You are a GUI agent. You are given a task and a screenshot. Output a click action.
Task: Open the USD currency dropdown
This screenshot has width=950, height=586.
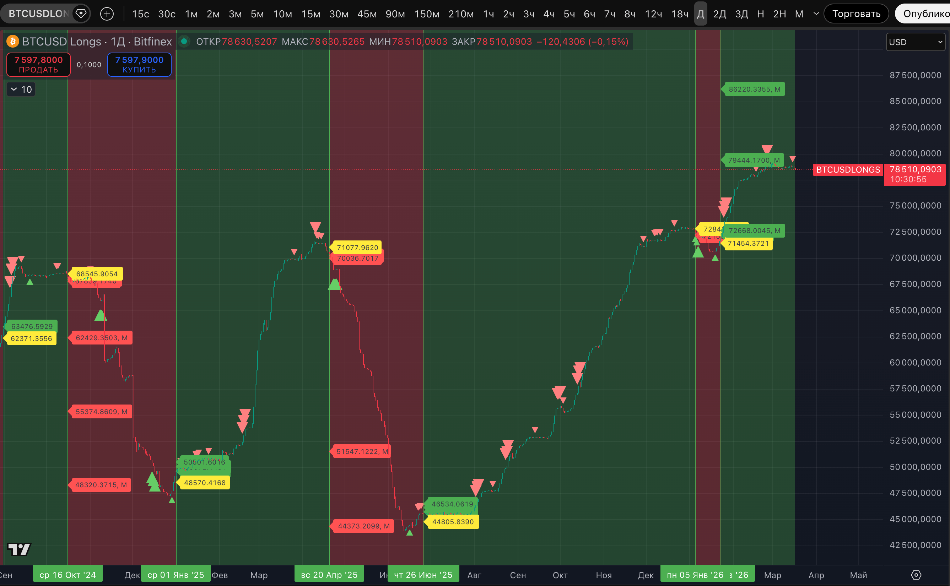[x=916, y=42]
